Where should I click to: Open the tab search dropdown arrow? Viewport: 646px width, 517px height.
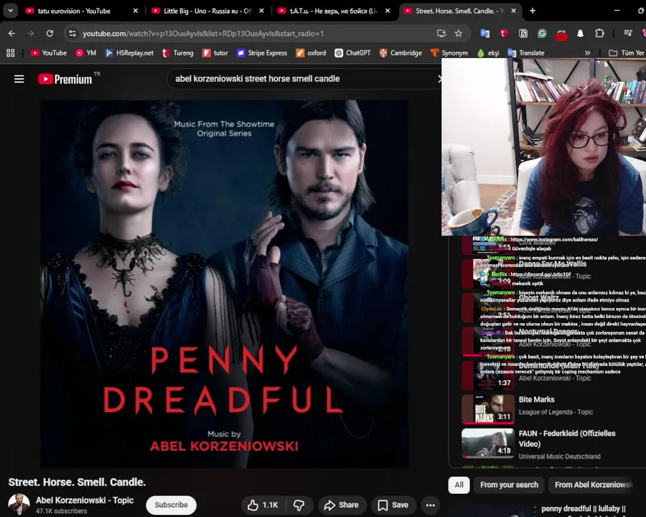10,11
